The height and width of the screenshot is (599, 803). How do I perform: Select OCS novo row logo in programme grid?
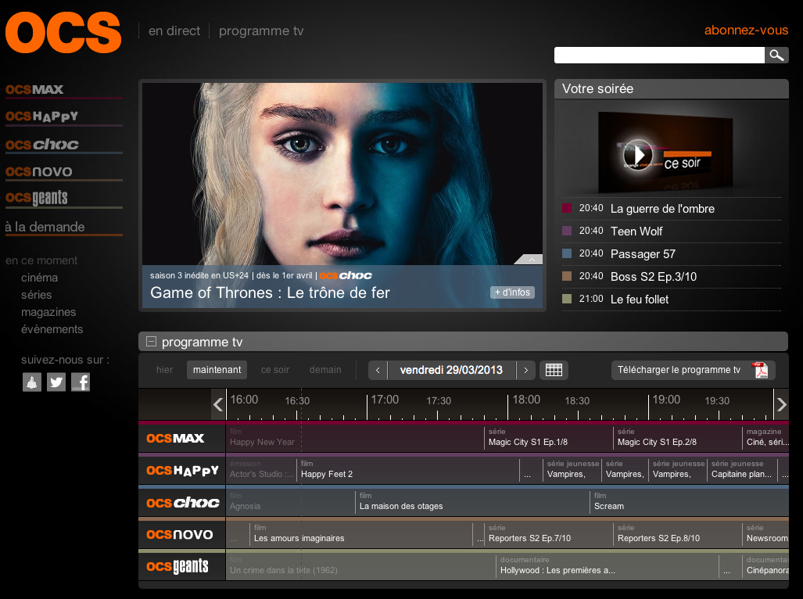pos(180,535)
